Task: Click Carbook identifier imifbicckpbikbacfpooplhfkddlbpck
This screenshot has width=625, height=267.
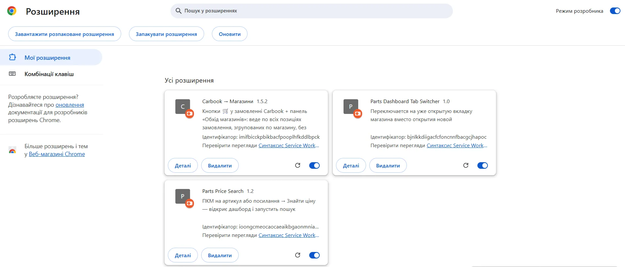Action: pyautogui.click(x=279, y=137)
